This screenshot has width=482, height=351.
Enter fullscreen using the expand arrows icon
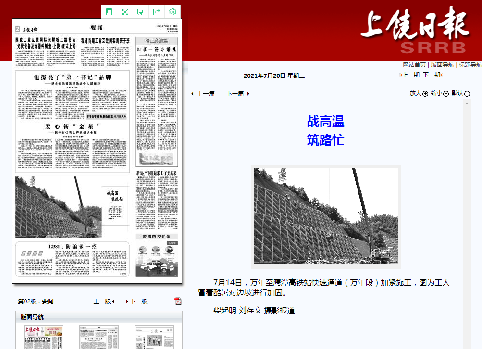125,12
